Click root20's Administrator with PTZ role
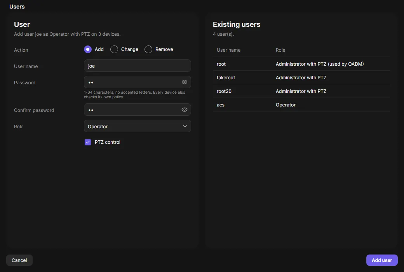The image size is (404, 272). [x=301, y=91]
